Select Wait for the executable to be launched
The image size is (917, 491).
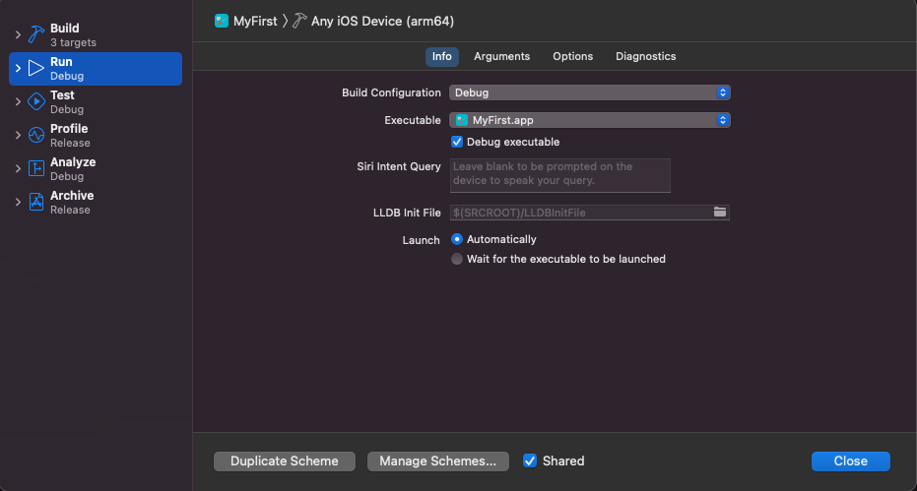[457, 259]
